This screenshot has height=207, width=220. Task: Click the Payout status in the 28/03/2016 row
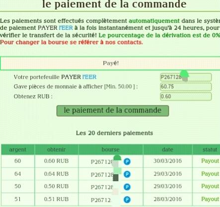(210, 199)
